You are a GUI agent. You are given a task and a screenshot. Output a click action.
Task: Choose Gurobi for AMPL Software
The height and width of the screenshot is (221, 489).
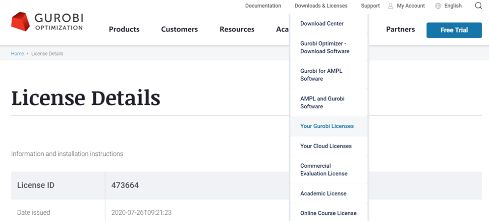(x=329, y=75)
